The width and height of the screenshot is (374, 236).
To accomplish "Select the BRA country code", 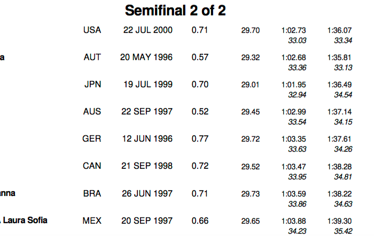I will (92, 193).
